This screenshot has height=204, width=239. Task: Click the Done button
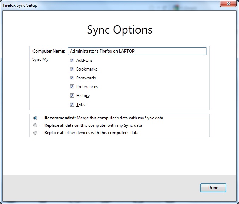point(213,188)
